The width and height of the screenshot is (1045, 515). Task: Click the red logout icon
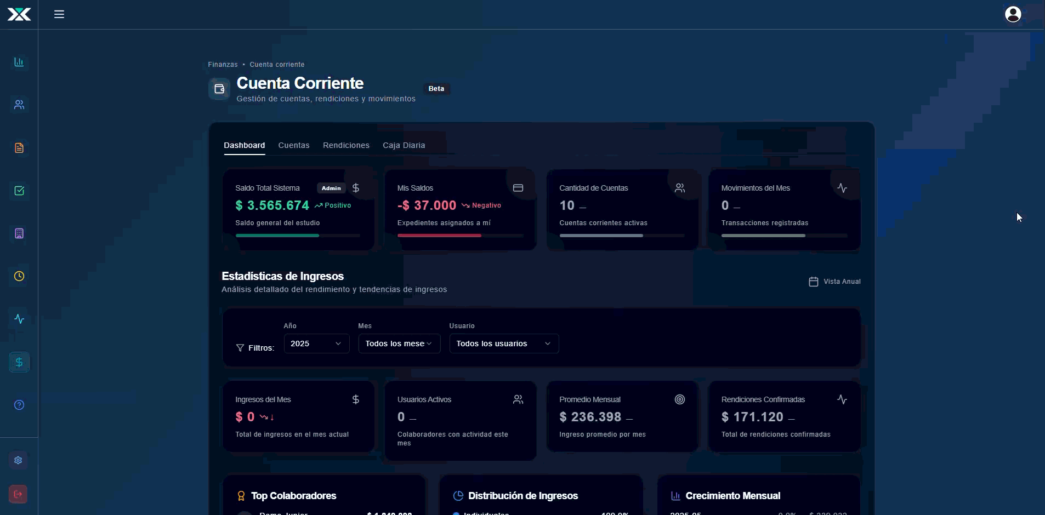coord(18,494)
